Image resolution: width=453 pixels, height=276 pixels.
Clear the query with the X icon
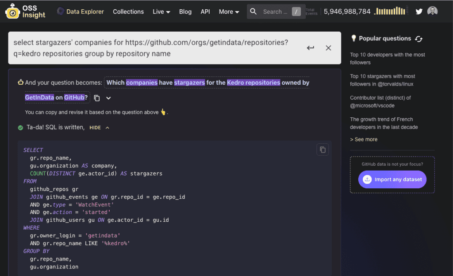[x=328, y=48]
